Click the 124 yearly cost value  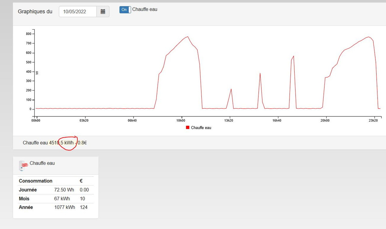(84, 207)
